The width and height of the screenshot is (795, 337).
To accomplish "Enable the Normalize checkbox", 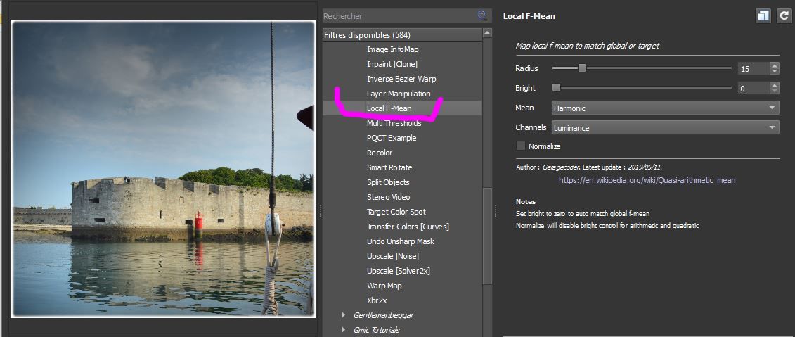I will click(521, 146).
